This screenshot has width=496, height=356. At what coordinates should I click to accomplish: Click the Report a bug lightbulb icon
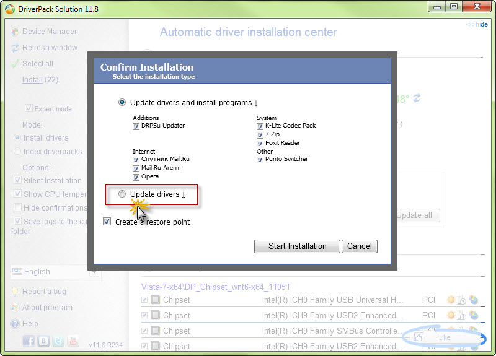[x=15, y=291]
